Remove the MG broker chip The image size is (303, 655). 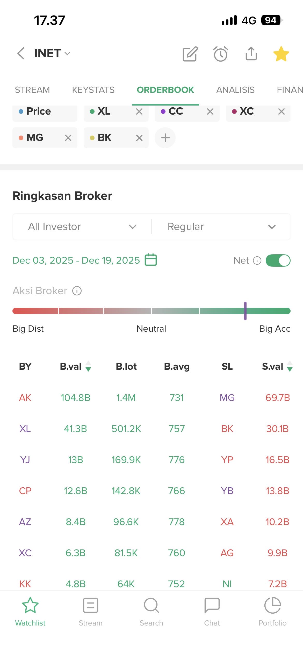tap(68, 138)
